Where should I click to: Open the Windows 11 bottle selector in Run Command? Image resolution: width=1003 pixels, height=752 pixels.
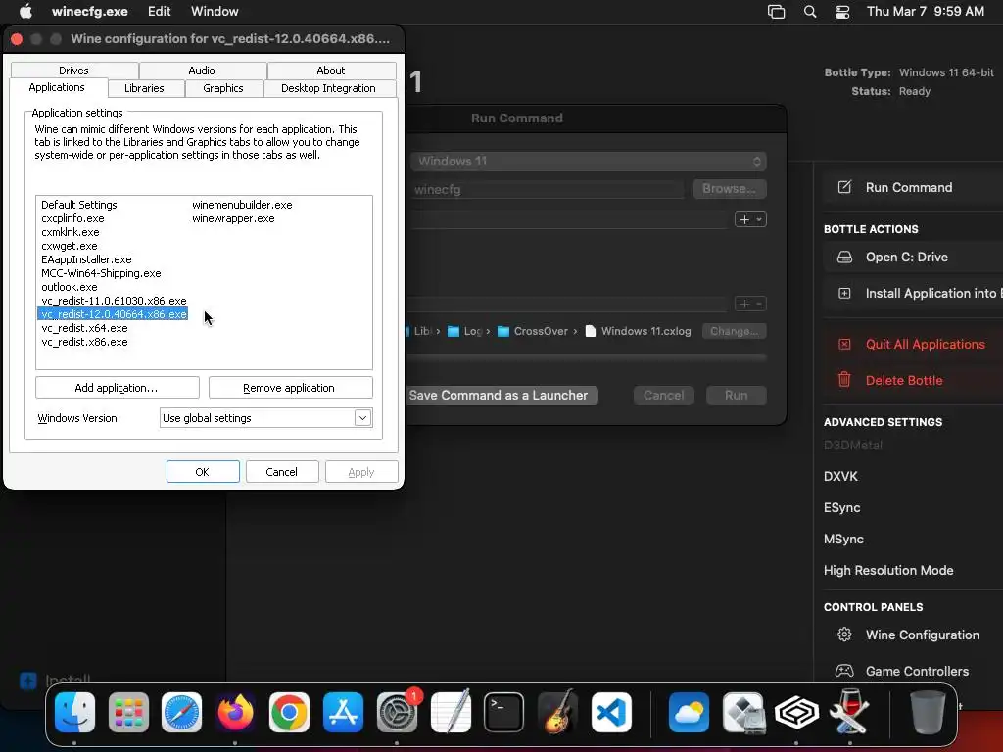(589, 162)
